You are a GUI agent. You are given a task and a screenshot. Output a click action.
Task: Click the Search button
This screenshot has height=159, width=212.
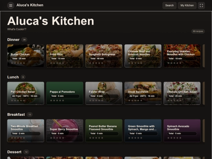[x=170, y=5]
